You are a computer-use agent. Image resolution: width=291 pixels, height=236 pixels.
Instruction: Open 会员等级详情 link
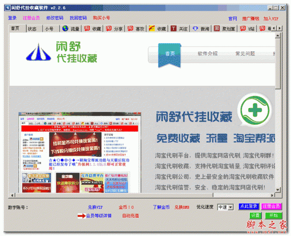pos(98,216)
